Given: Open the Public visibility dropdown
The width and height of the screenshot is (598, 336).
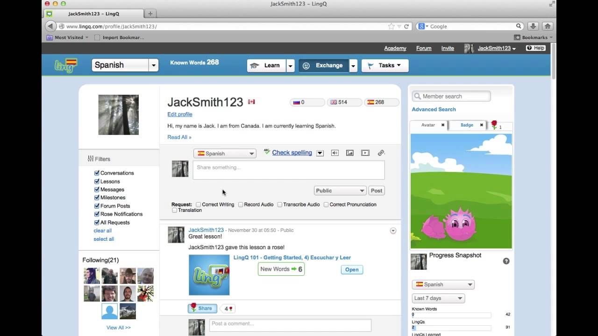Looking at the screenshot, I should (x=340, y=190).
